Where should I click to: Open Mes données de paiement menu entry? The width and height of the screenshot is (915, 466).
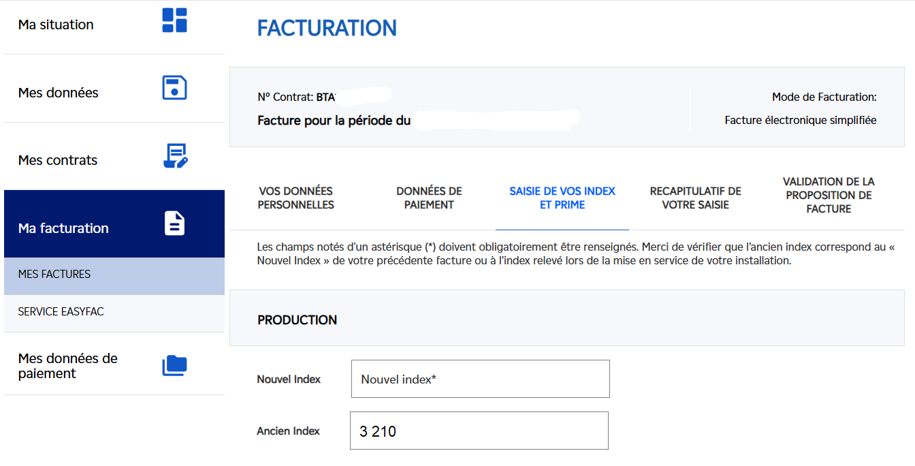coord(68,366)
